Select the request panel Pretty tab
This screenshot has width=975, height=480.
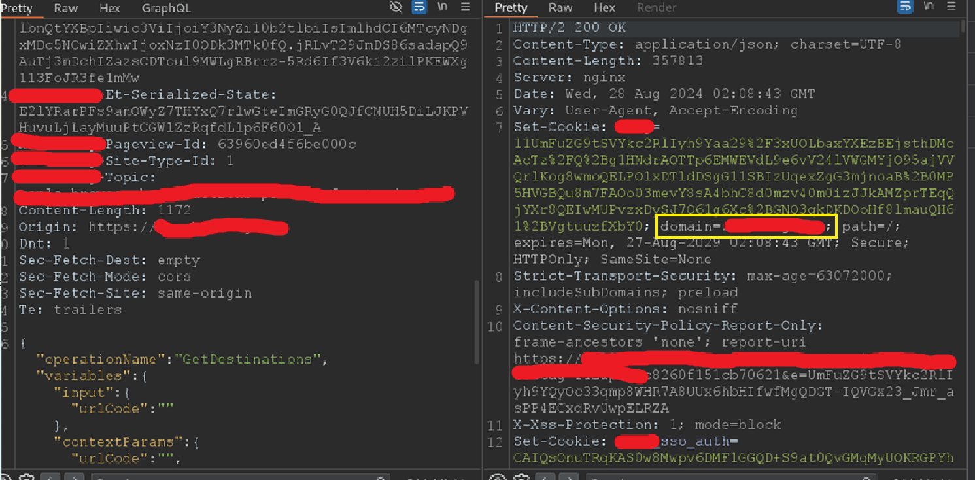click(x=16, y=8)
